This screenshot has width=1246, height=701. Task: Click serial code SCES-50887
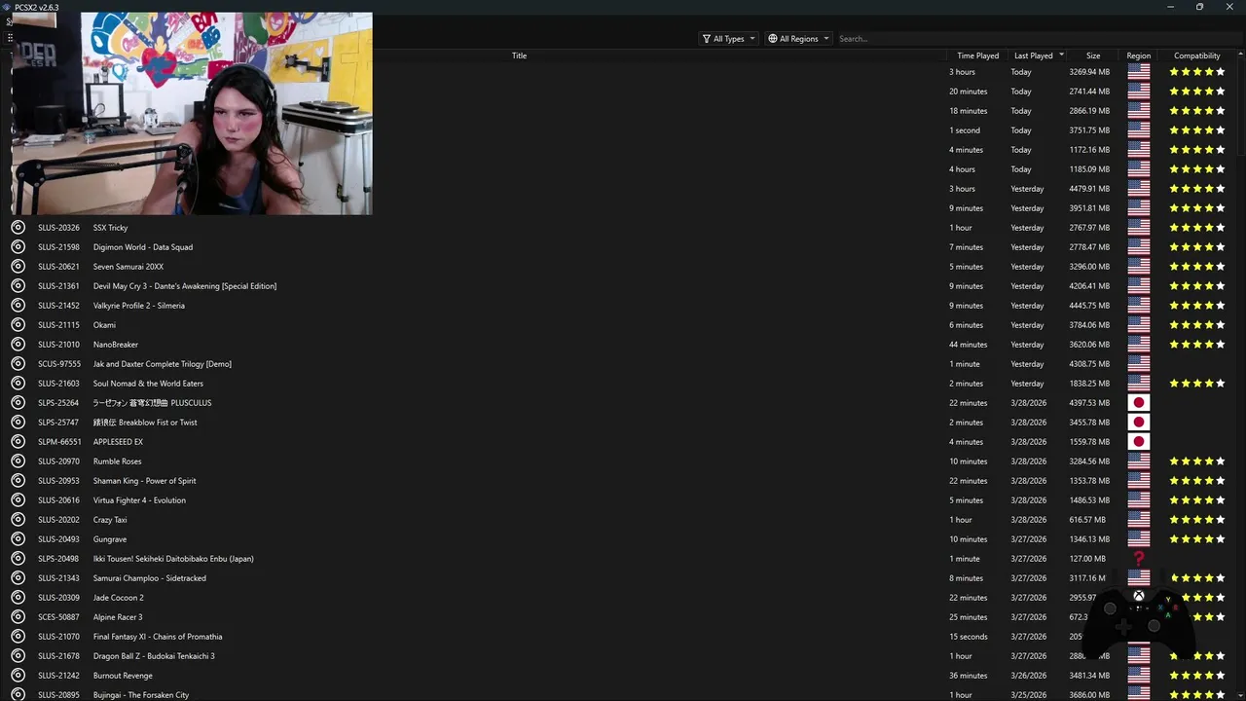[x=58, y=617]
